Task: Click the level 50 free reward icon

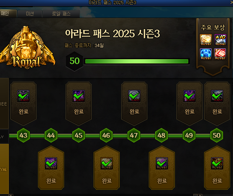Action: click(x=217, y=96)
